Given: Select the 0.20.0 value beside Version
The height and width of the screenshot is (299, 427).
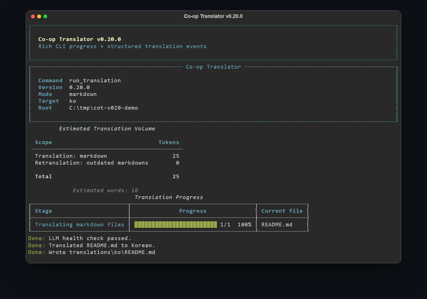Looking at the screenshot, I should (79, 87).
